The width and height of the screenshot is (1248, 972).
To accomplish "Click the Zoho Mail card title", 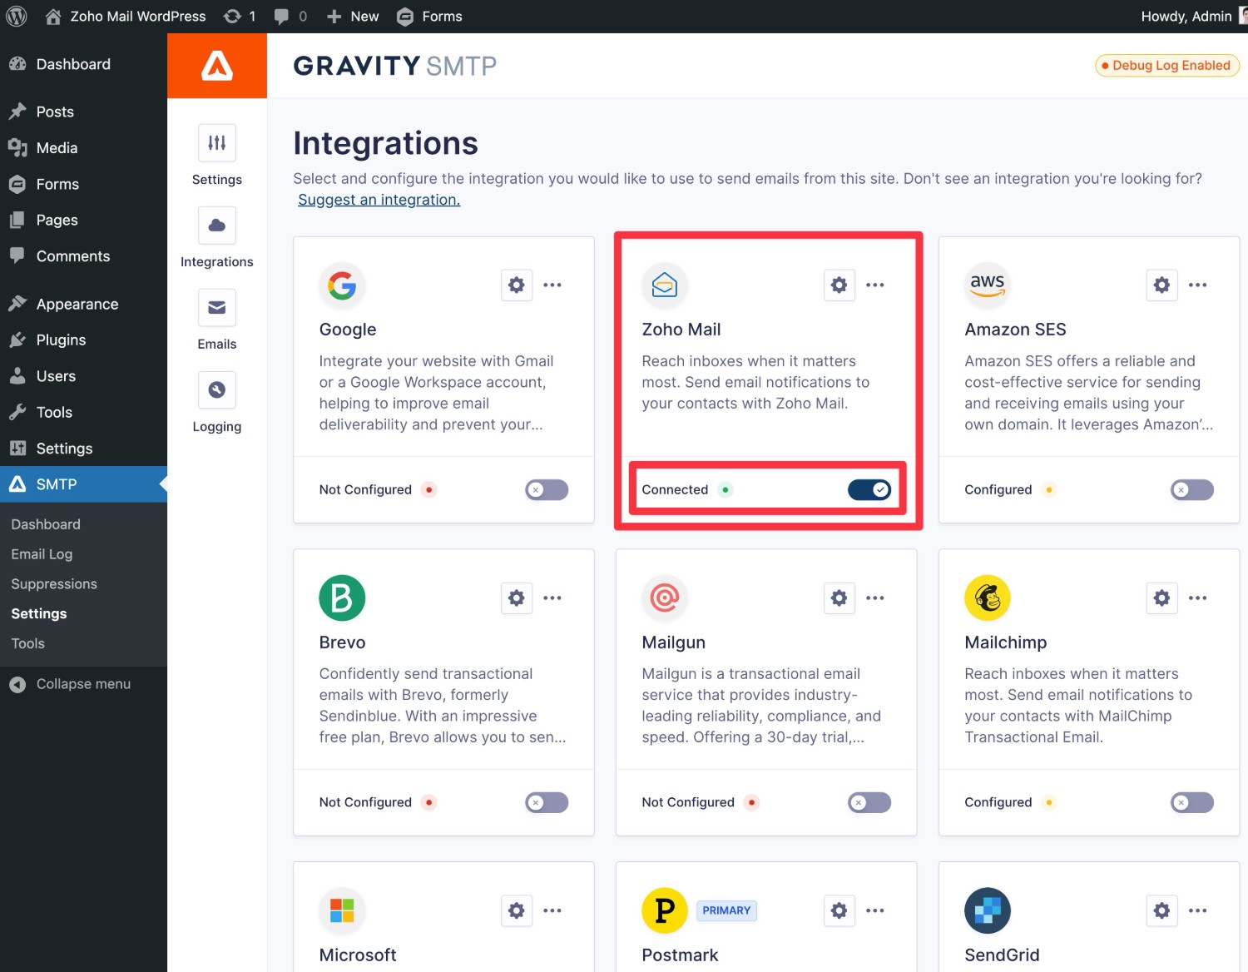I will pos(681,330).
